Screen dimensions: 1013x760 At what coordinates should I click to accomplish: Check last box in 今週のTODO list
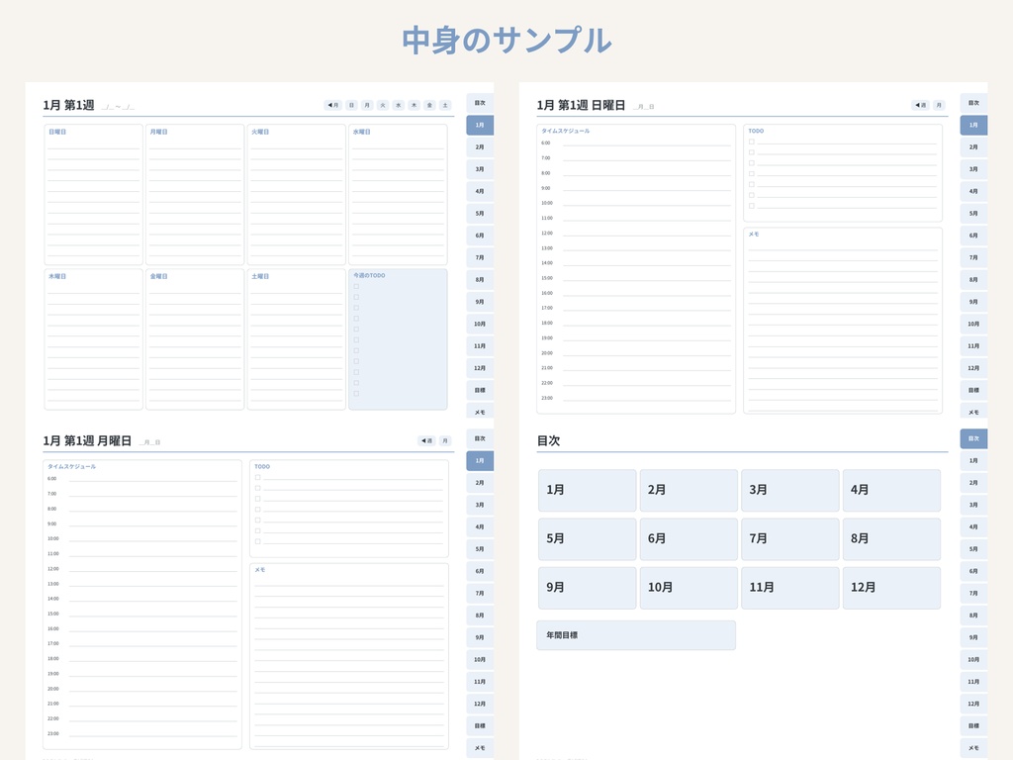[356, 394]
